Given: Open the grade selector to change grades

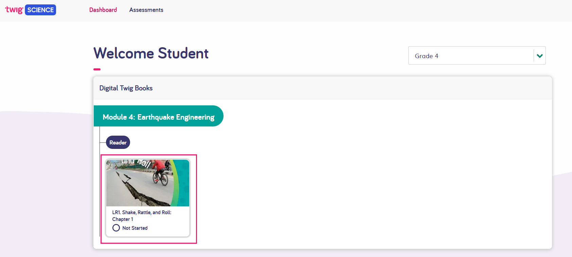Looking at the screenshot, I should coord(477,55).
